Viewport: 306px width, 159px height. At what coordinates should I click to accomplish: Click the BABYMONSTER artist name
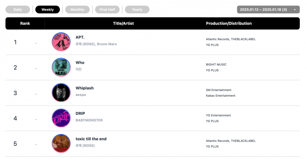(89, 120)
